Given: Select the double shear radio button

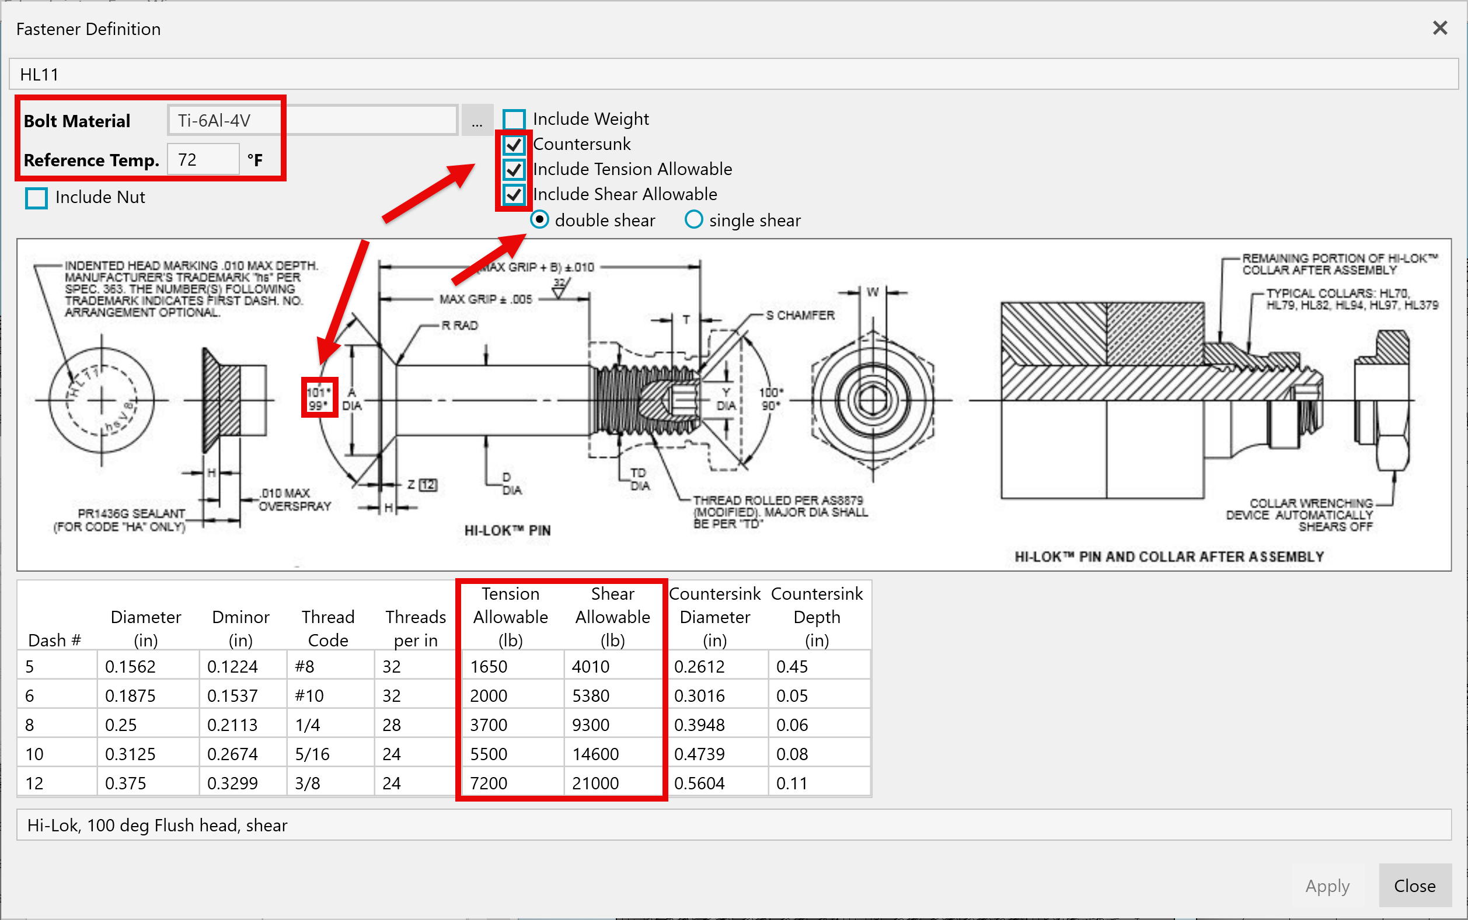Looking at the screenshot, I should click(x=540, y=220).
